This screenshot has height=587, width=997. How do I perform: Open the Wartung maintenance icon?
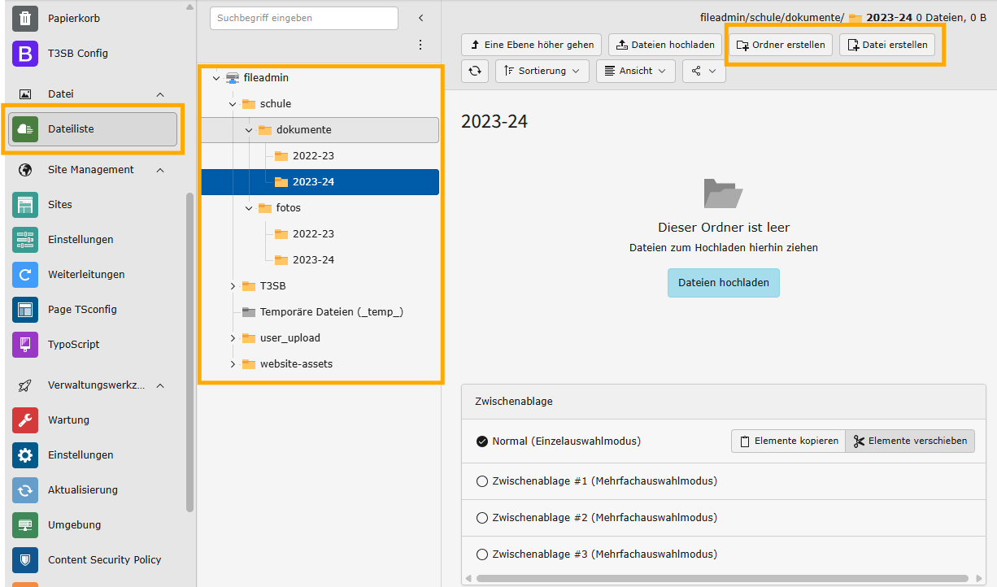25,420
